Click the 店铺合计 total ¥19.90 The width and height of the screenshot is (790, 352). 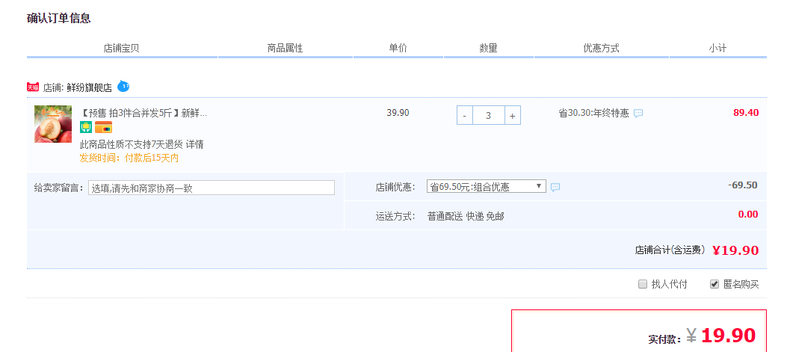pos(735,250)
